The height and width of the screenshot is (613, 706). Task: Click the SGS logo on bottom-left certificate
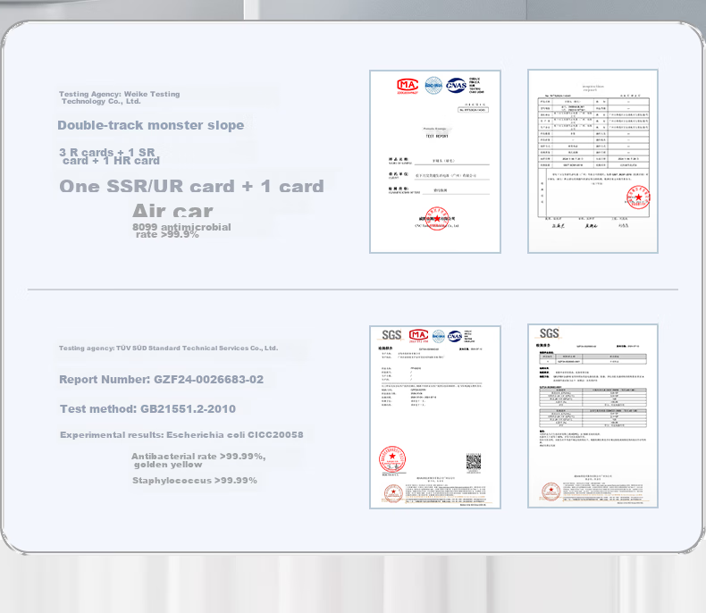[391, 335]
